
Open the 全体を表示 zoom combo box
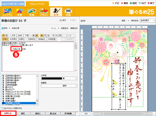point(147,21)
